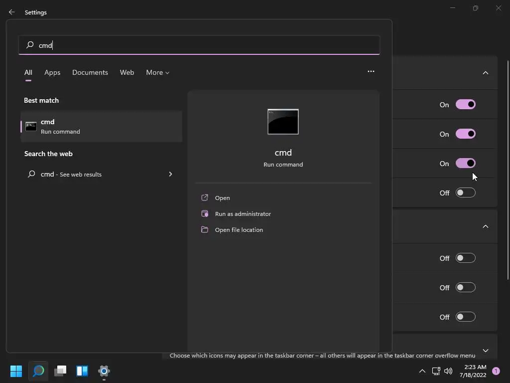Switch to the All search tab
The image size is (510, 383).
click(x=28, y=72)
